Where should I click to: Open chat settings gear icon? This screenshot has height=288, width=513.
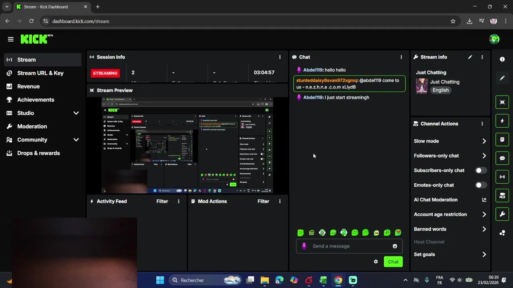click(x=376, y=262)
